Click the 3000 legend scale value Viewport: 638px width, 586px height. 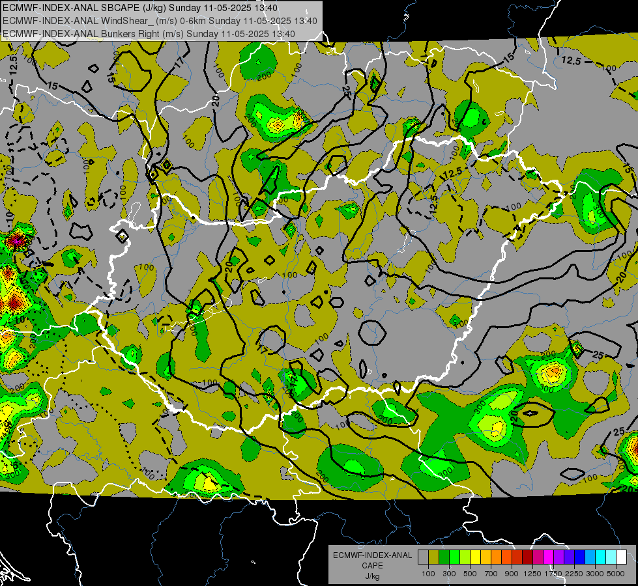pos(595,574)
